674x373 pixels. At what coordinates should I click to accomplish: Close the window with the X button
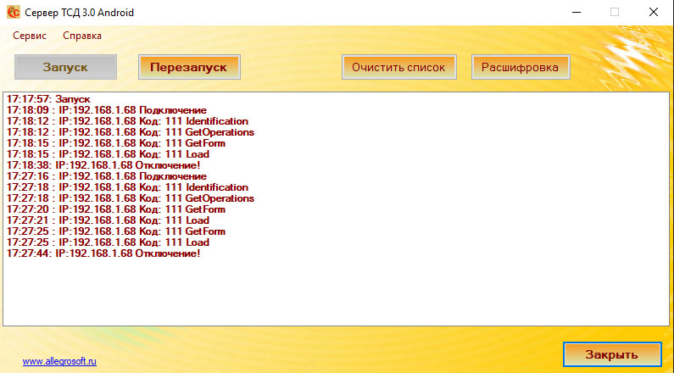pyautogui.click(x=654, y=13)
